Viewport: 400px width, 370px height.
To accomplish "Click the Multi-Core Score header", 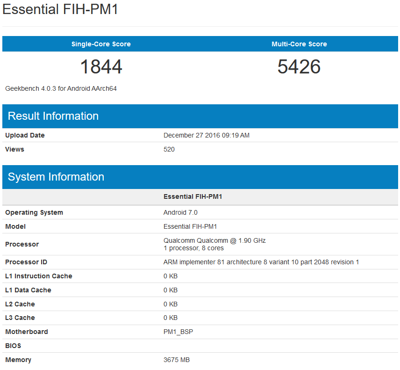I will click(299, 44).
